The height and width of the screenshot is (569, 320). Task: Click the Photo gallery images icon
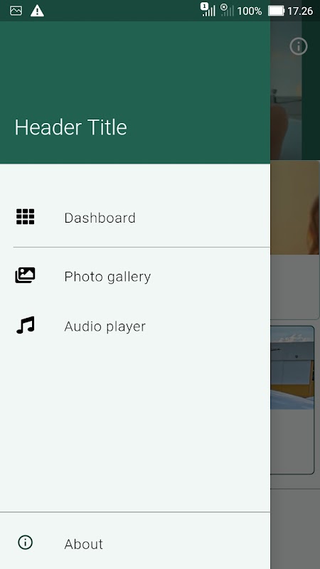click(x=25, y=275)
